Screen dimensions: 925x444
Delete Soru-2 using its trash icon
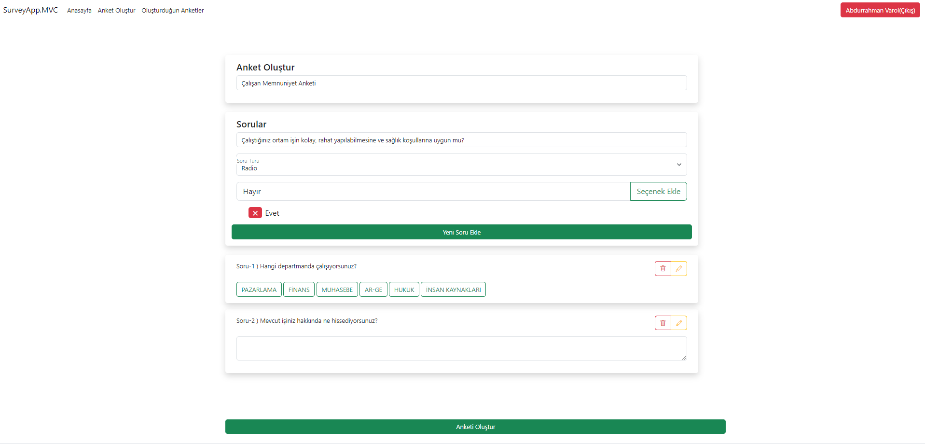coord(662,322)
